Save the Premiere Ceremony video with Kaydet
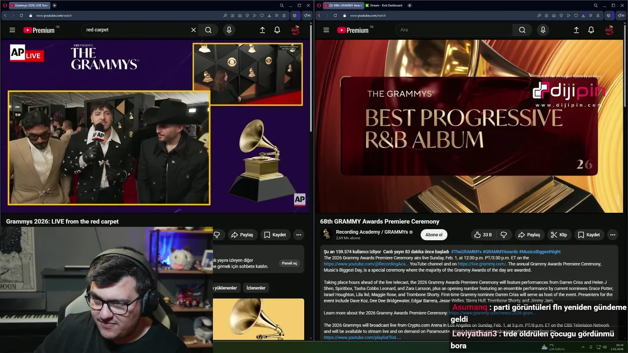The width and height of the screenshot is (628, 353). pyautogui.click(x=589, y=235)
